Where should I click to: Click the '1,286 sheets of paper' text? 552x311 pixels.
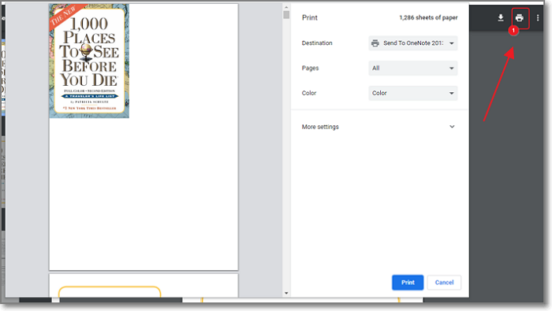pyautogui.click(x=428, y=17)
